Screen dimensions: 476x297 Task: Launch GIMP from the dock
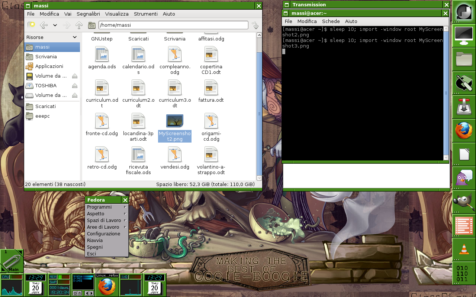(x=464, y=202)
